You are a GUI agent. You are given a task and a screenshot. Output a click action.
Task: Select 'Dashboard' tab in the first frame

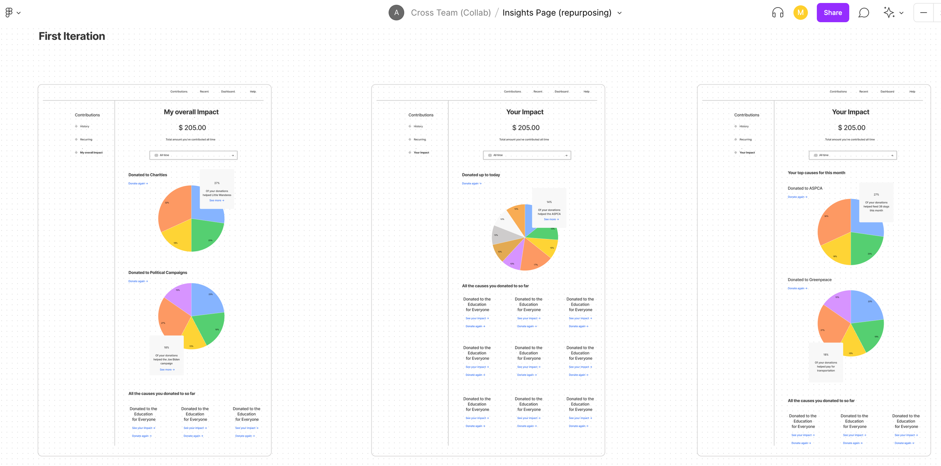click(x=228, y=91)
